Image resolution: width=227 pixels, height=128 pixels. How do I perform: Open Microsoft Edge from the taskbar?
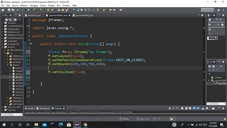click(x=61, y=125)
